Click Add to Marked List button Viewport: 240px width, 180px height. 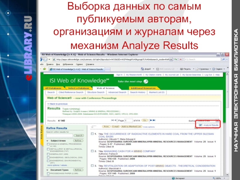point(131,127)
